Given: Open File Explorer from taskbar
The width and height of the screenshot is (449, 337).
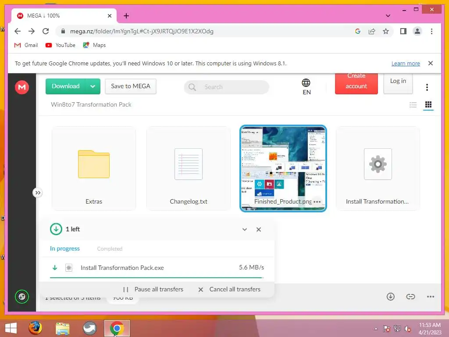Looking at the screenshot, I should pos(62,328).
